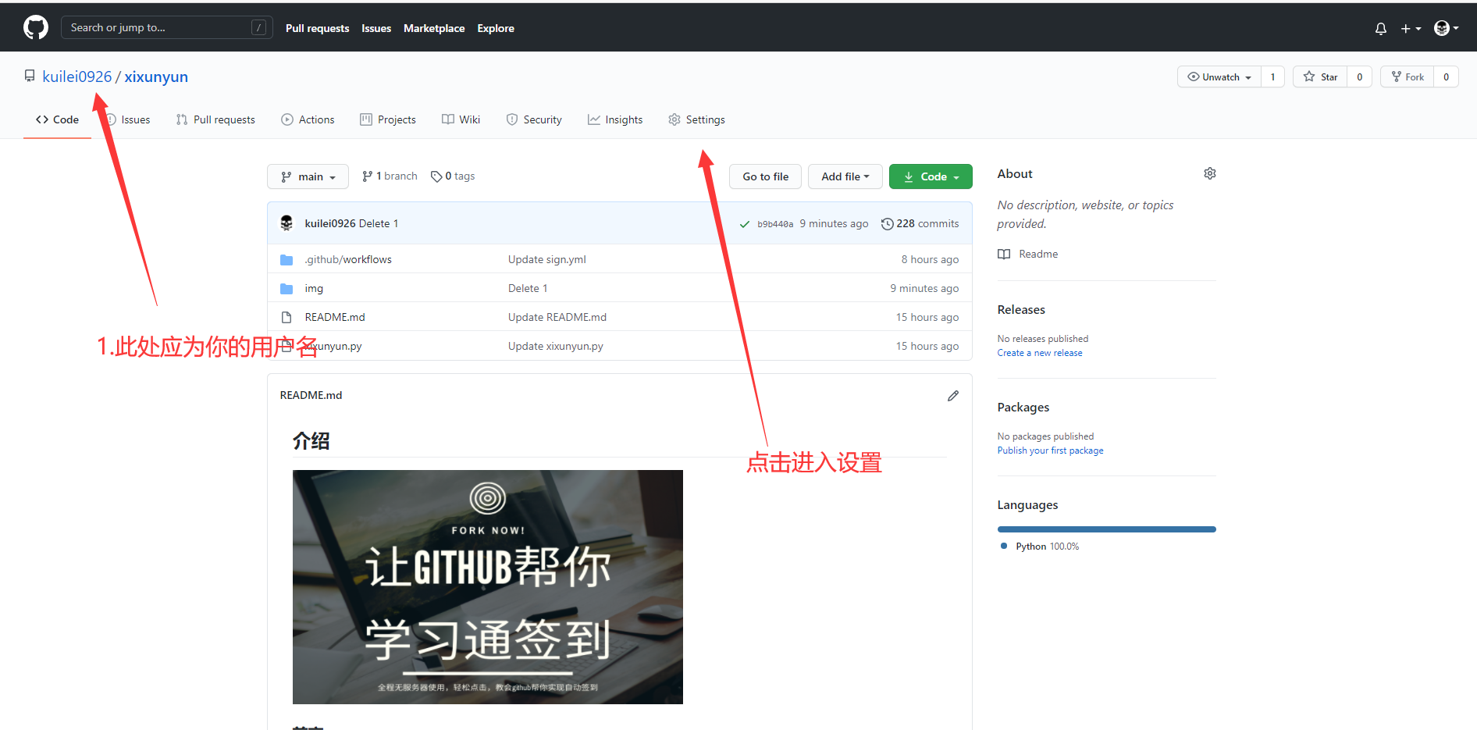This screenshot has height=730, width=1477.
Task: Open the plus create-new menu
Action: [1411, 29]
